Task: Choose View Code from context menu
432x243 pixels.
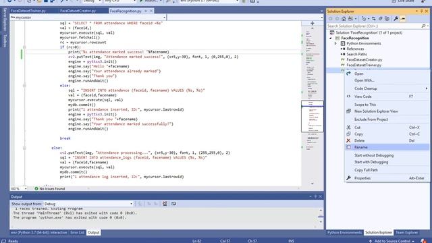Action: 387,97
